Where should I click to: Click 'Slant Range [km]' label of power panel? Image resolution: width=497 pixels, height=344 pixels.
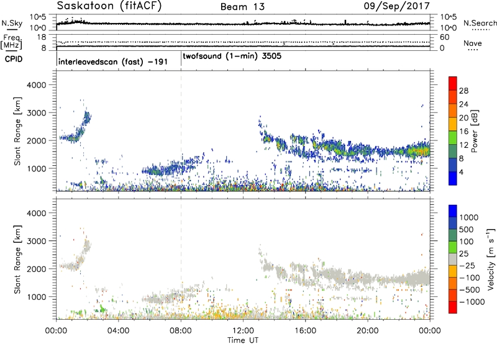17,131
